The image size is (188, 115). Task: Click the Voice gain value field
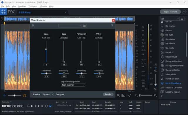pyautogui.click(x=46, y=65)
